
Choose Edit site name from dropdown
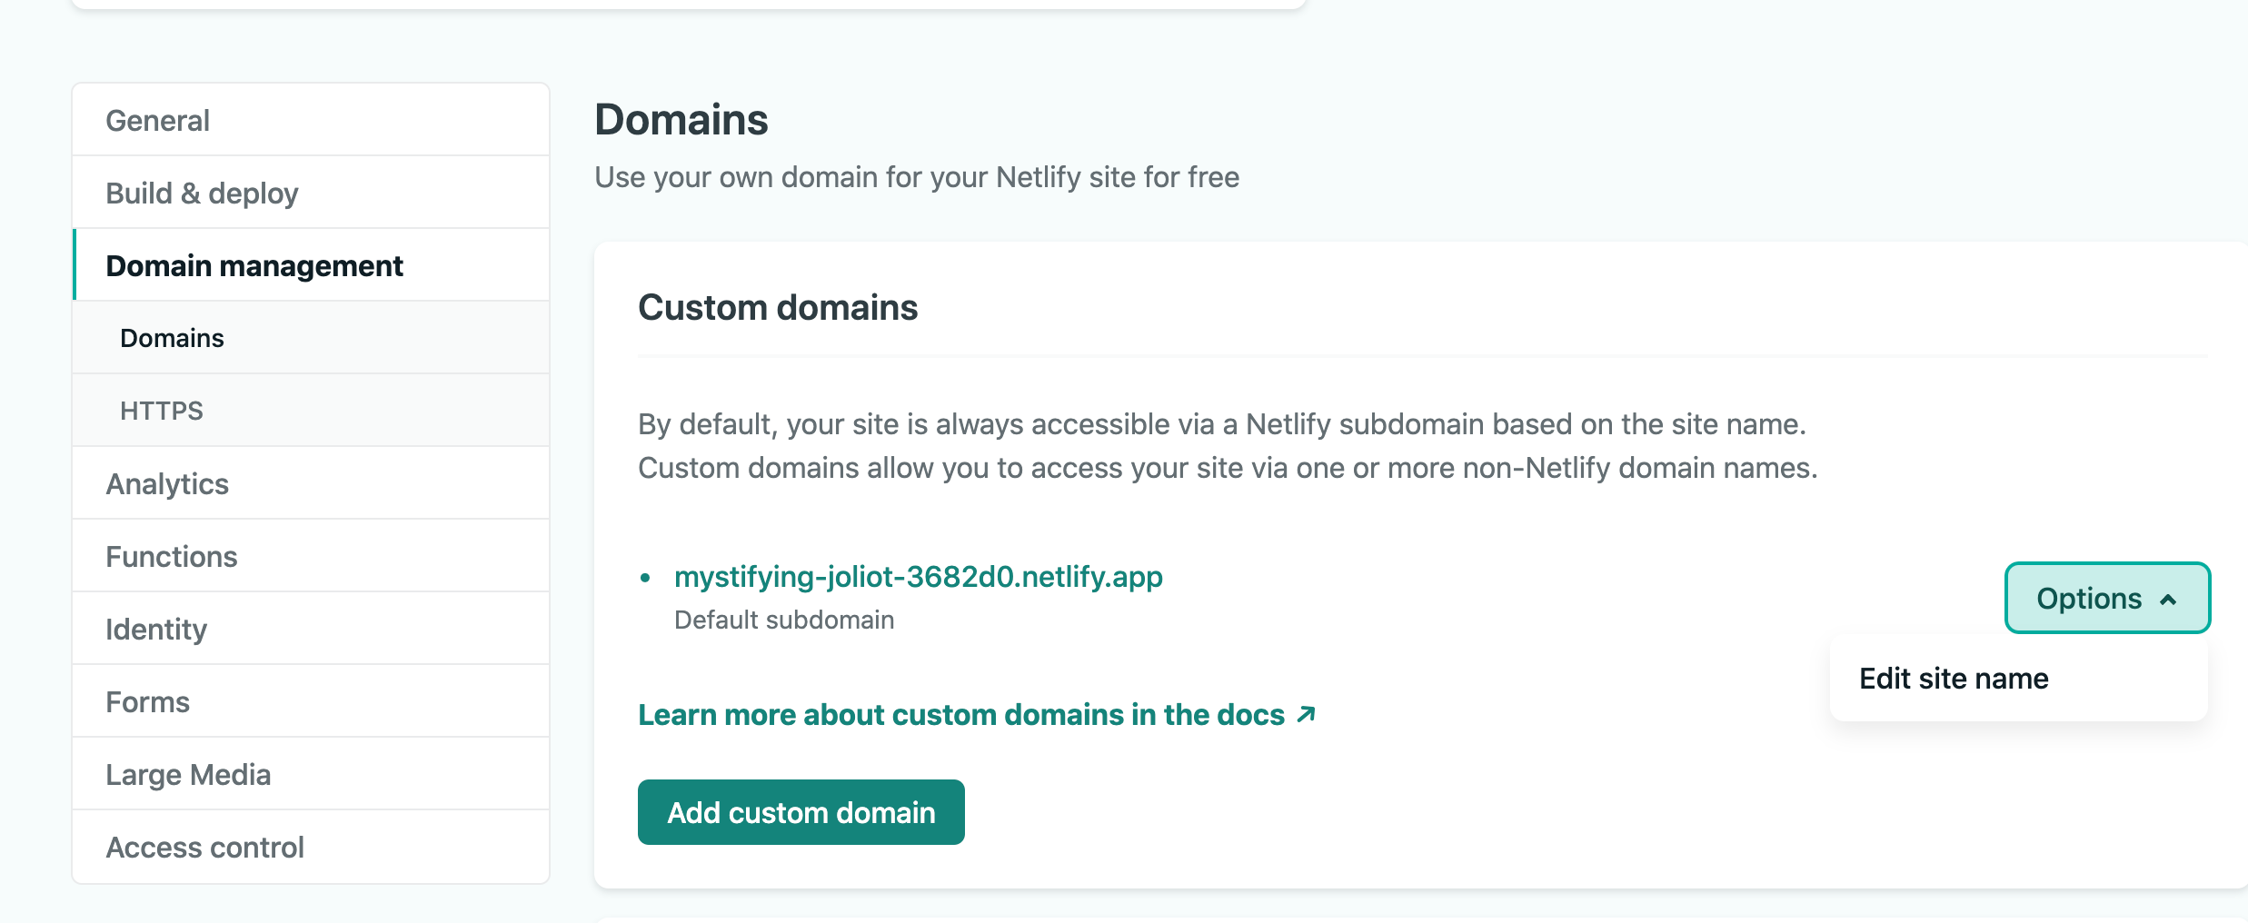[x=1954, y=679]
